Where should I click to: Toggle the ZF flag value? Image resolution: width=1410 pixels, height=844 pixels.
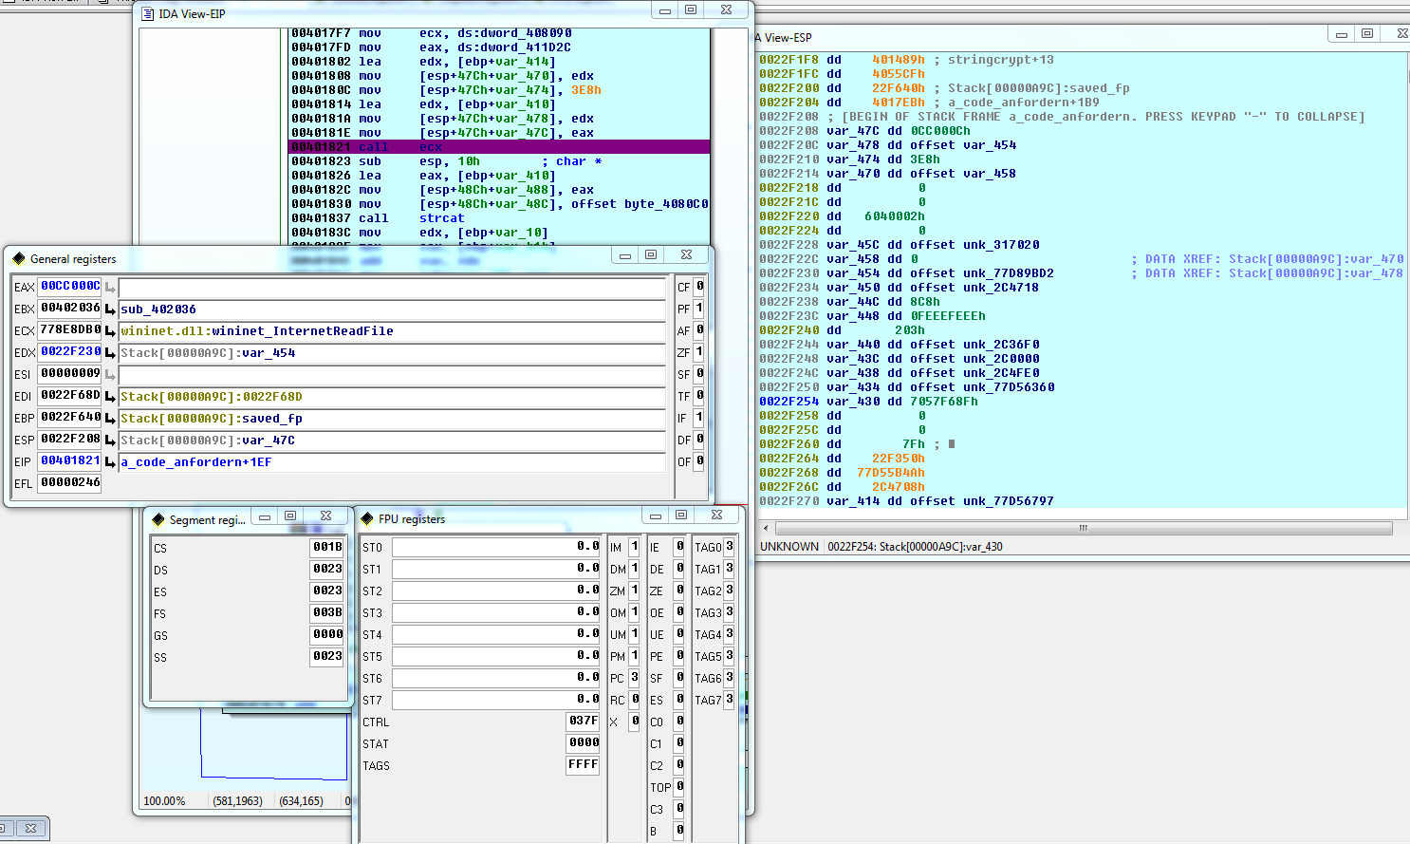[700, 351]
